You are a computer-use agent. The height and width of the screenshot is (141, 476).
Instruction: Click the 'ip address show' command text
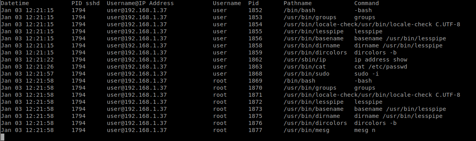pyautogui.click(x=381, y=60)
